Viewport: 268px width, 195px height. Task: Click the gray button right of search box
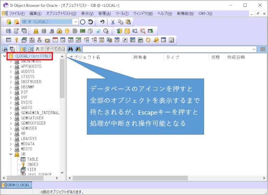point(263,49)
